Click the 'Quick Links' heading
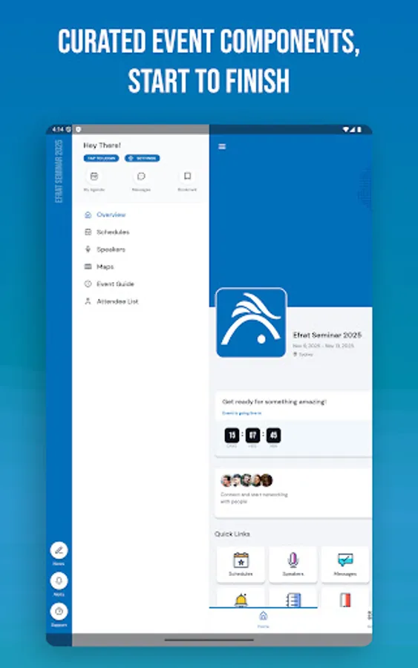Screen dimensions: 418x668 pyautogui.click(x=232, y=534)
